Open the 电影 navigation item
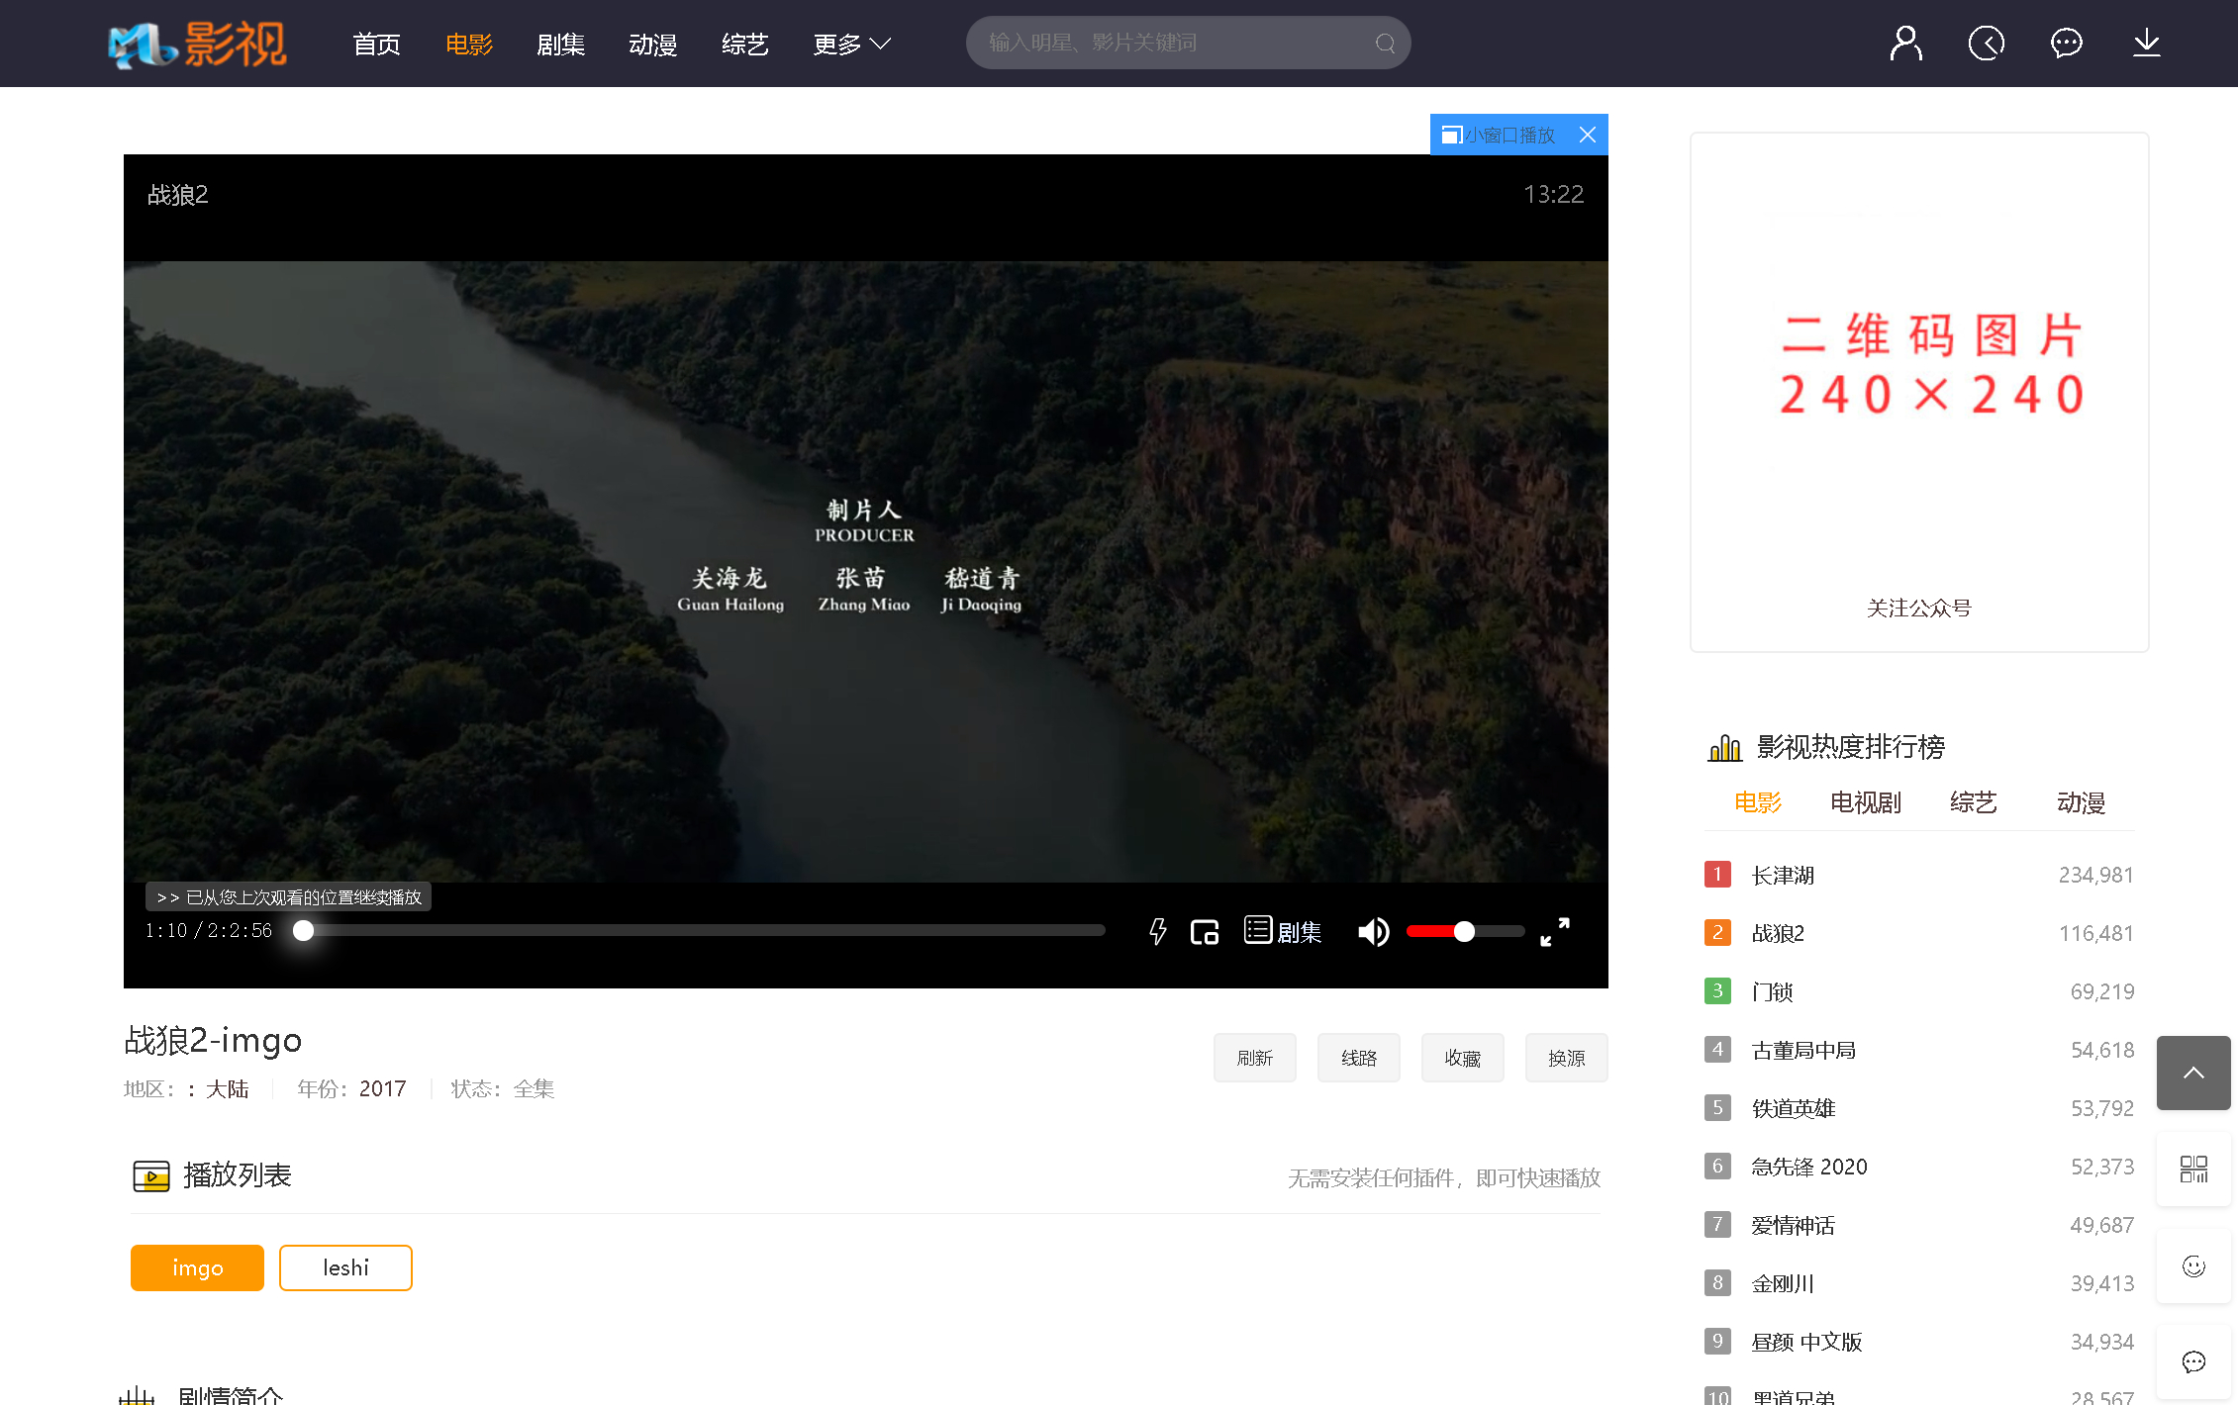2238x1405 pixels. [468, 45]
